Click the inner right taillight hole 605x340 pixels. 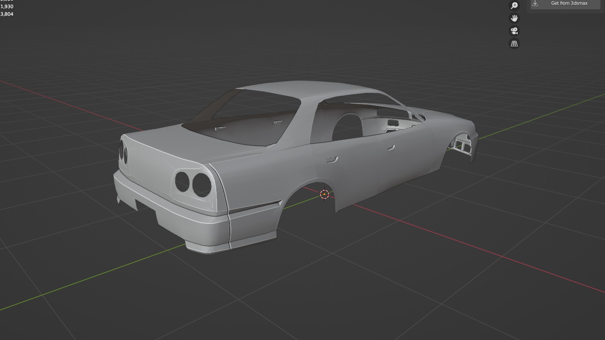click(182, 182)
